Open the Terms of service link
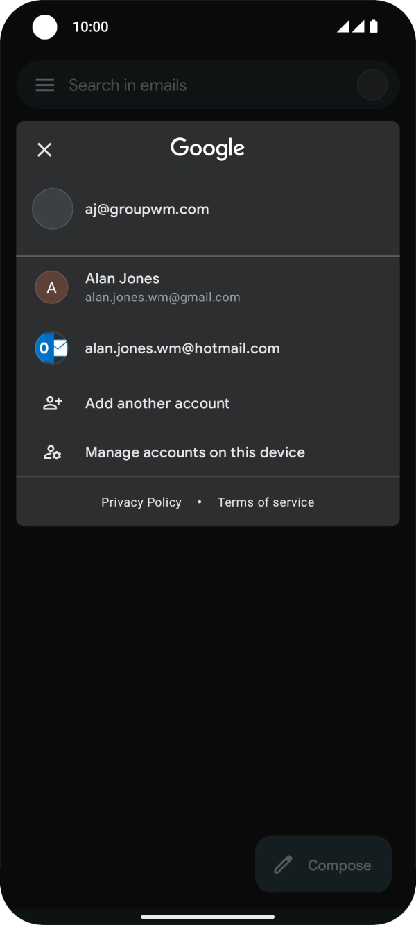This screenshot has width=416, height=925. (266, 502)
